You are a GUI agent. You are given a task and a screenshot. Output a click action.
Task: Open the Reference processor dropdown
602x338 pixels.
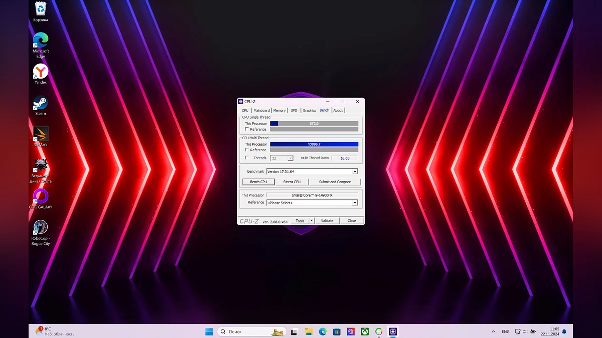pyautogui.click(x=355, y=203)
